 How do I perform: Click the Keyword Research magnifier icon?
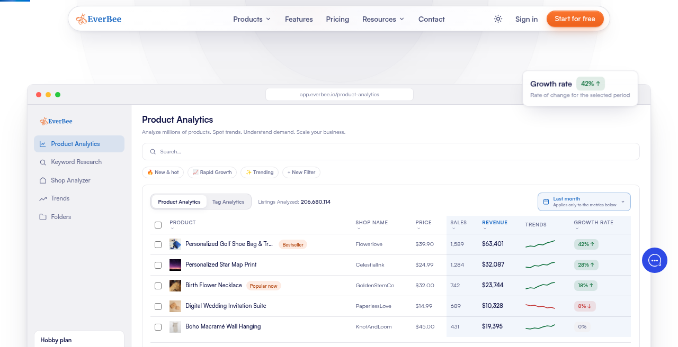(x=43, y=162)
